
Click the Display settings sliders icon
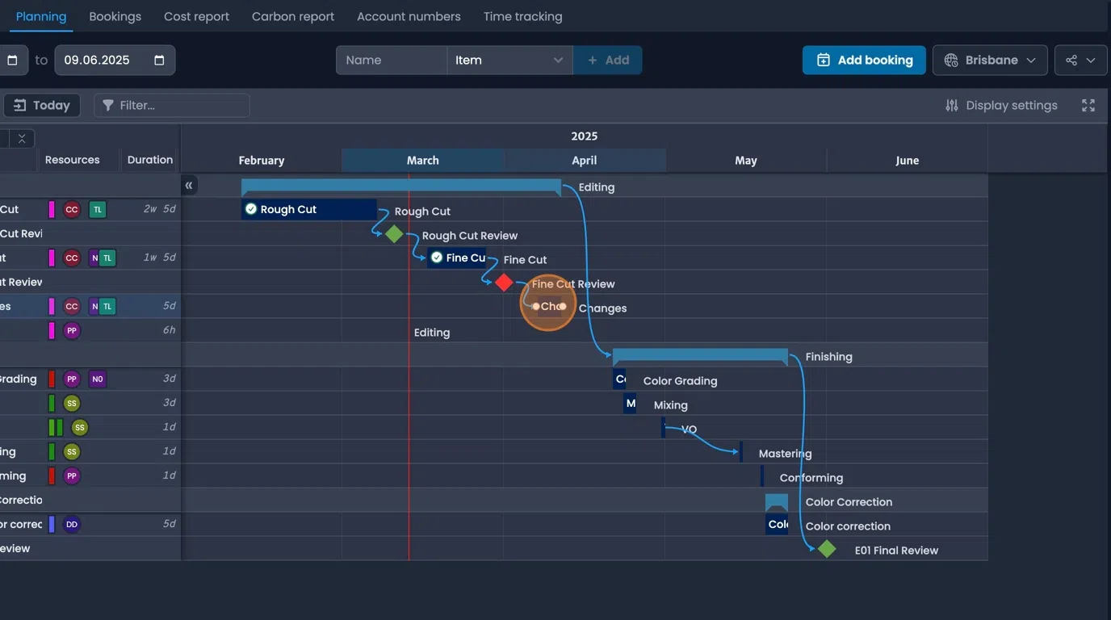click(x=953, y=105)
